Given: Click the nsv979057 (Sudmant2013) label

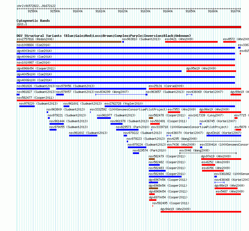Looking at the screenshot, I should pyautogui.click(x=75, y=92).
